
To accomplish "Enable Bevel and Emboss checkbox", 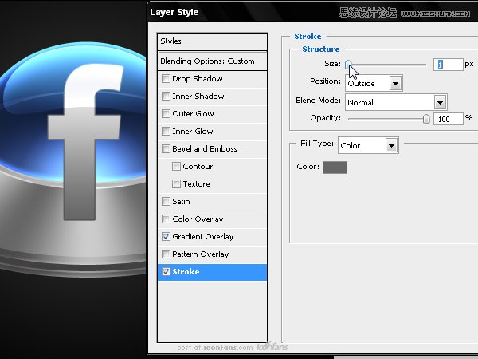I will 166,148.
